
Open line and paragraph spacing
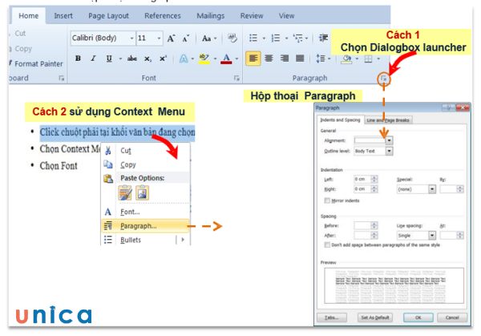(321, 59)
